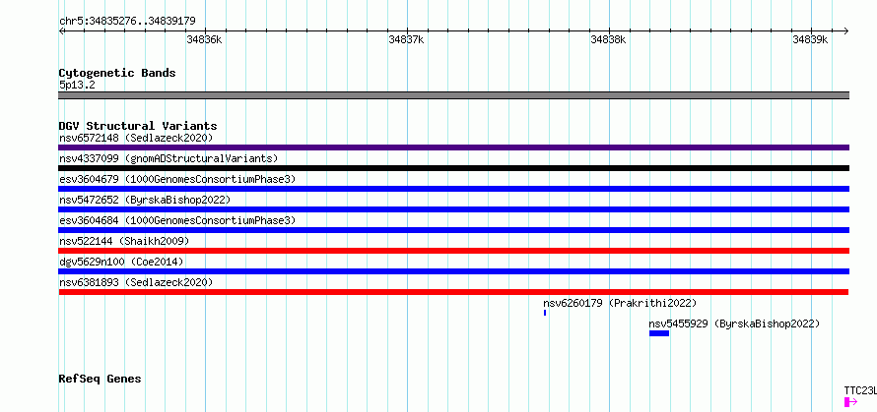Open the dgv5629n100 (Coe2014) label
Image resolution: width=877 pixels, height=412 pixels.
click(x=121, y=262)
